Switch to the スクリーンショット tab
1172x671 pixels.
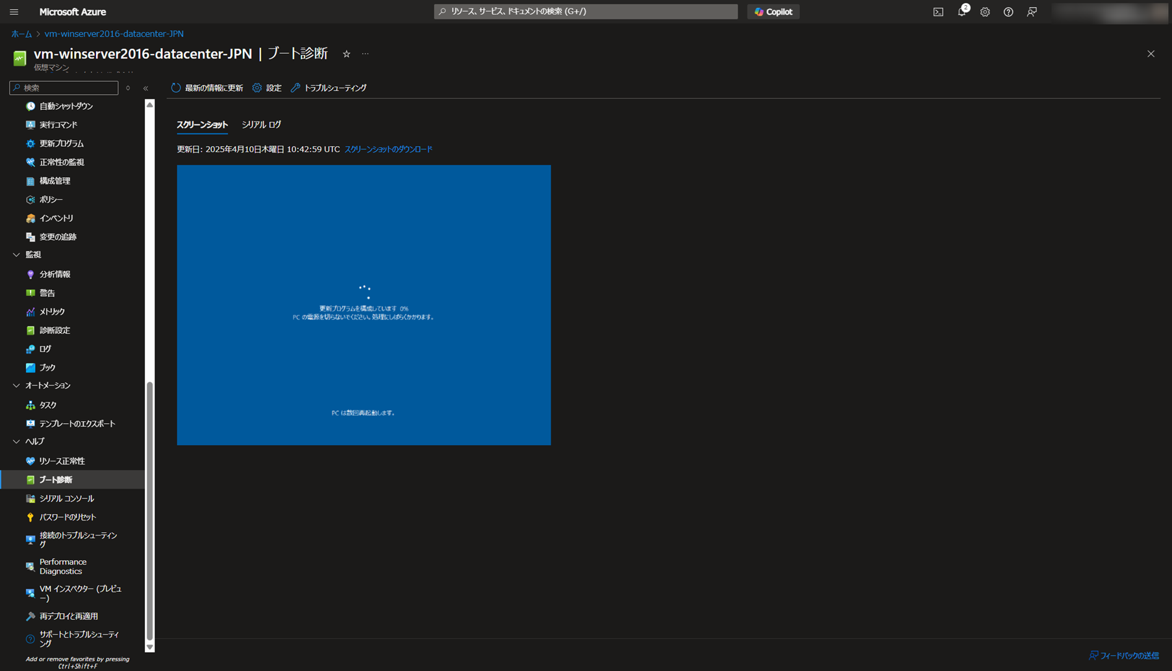(x=202, y=125)
